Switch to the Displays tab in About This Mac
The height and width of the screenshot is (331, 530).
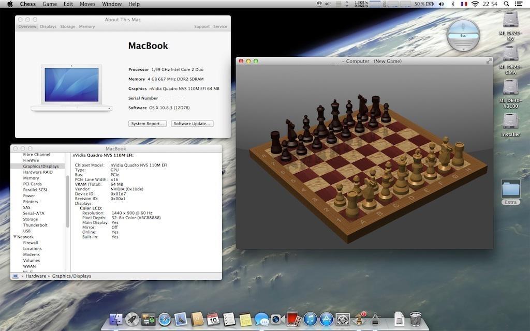pos(48,26)
